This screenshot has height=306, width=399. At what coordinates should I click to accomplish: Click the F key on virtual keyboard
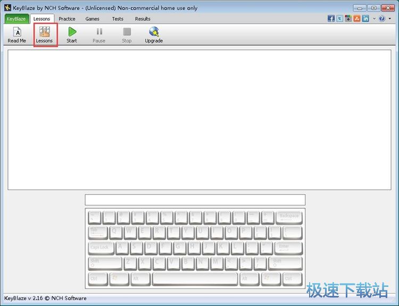(165, 249)
